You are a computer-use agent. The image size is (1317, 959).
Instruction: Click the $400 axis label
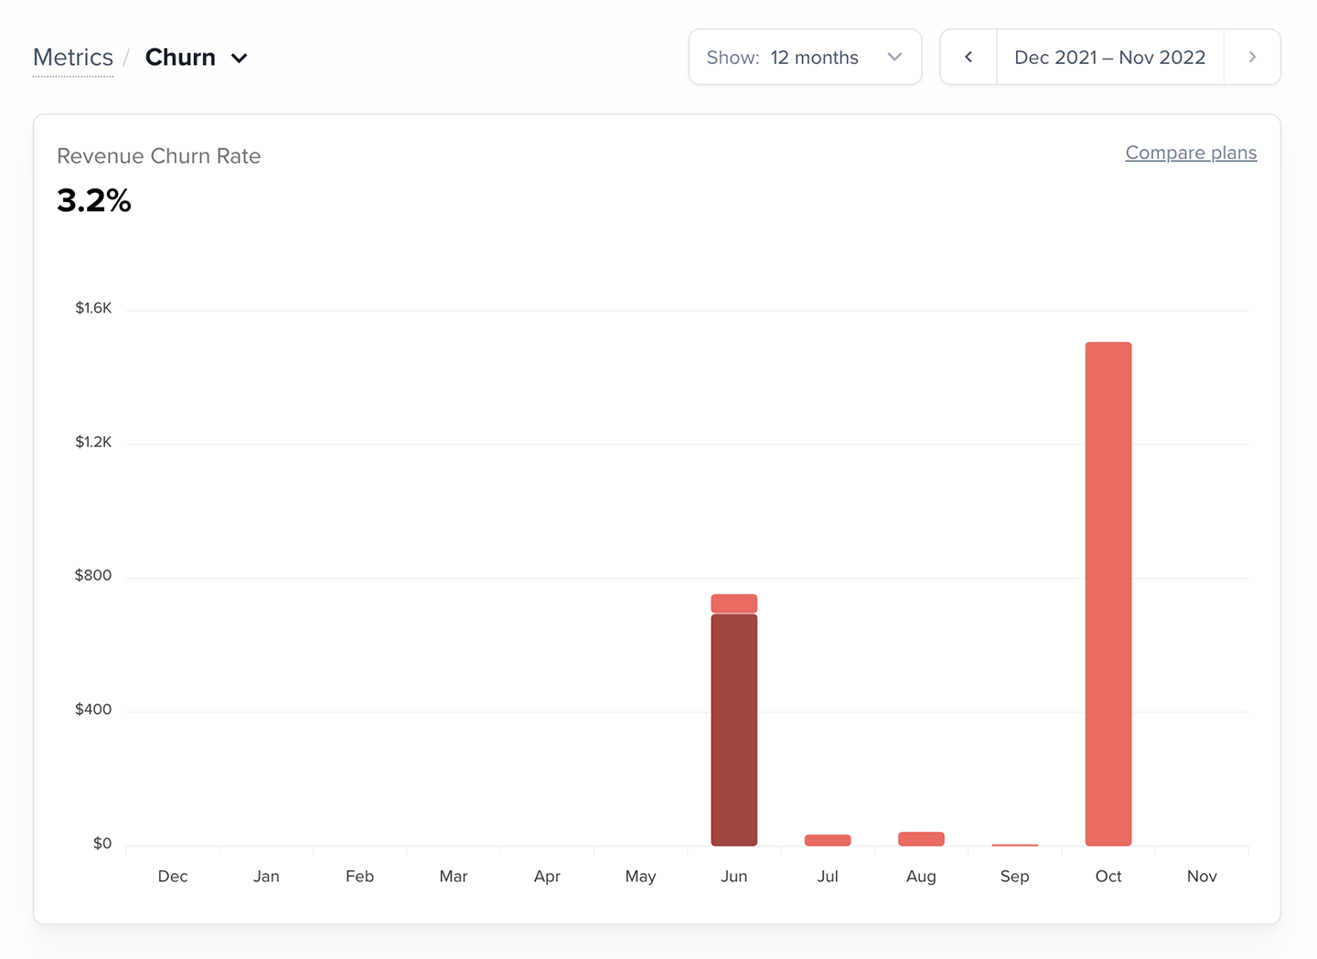[x=93, y=709]
